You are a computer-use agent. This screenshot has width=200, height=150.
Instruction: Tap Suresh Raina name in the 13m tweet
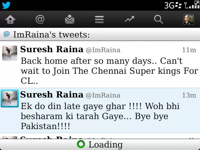click(x=52, y=95)
